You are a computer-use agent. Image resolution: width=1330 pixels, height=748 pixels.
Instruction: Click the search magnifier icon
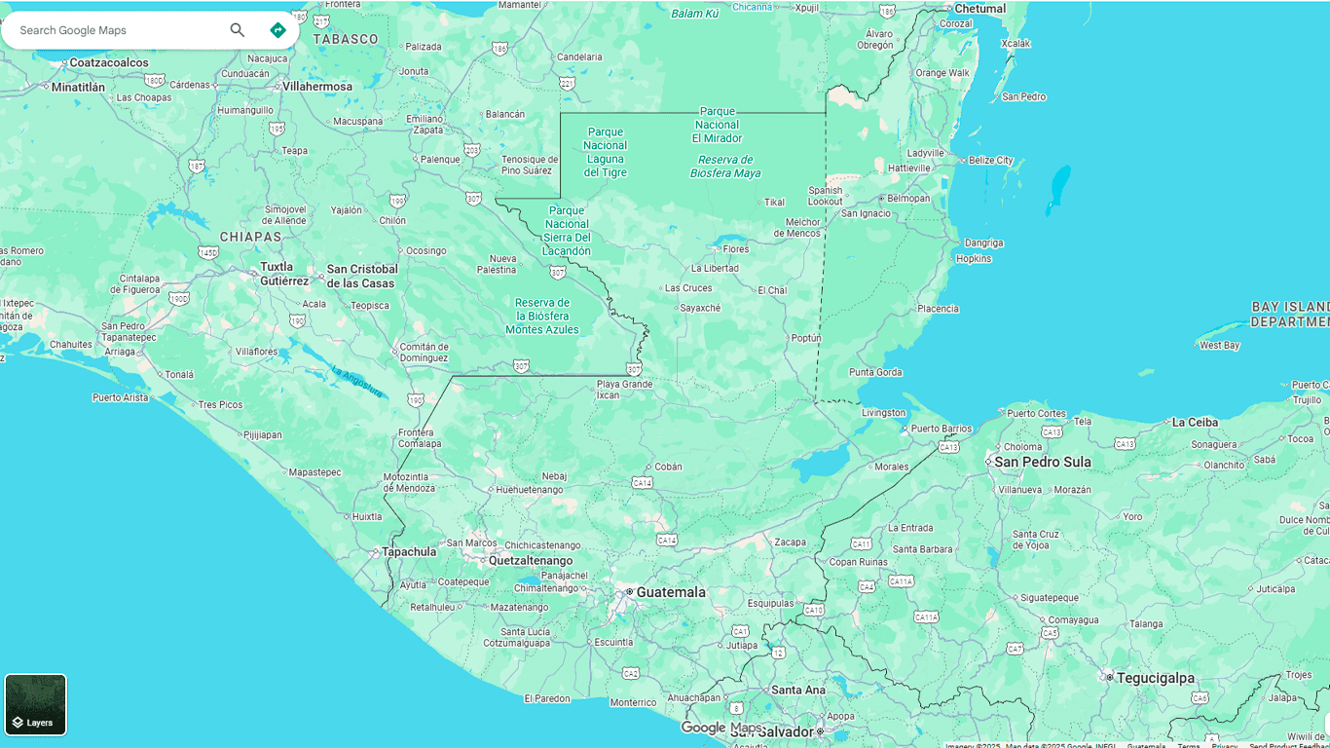pyautogui.click(x=238, y=30)
